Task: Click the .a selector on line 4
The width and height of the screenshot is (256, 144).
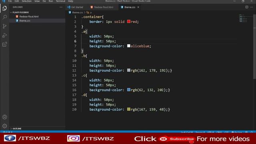Action: 83,32
